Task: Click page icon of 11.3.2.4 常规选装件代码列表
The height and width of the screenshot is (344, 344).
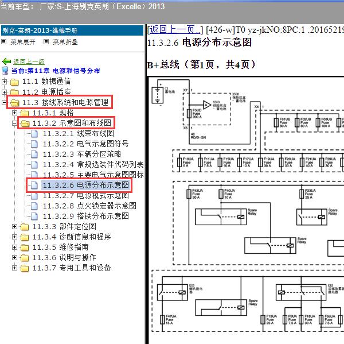Action: 34,165
